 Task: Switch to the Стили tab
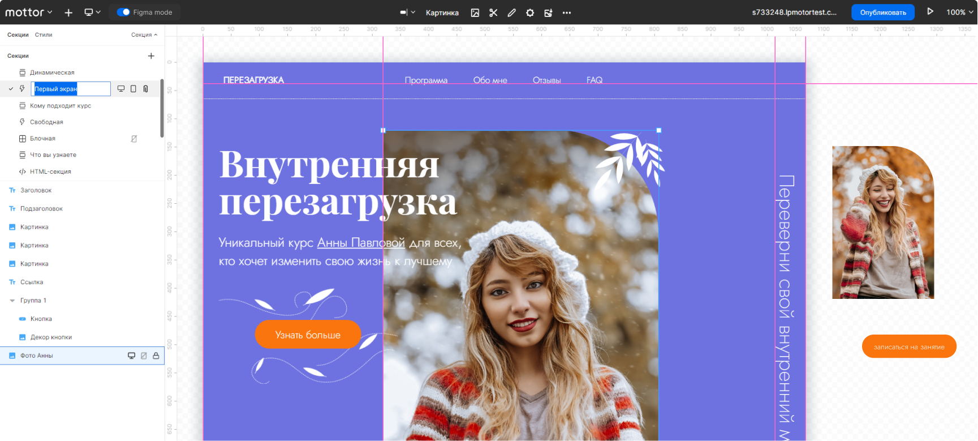point(44,35)
